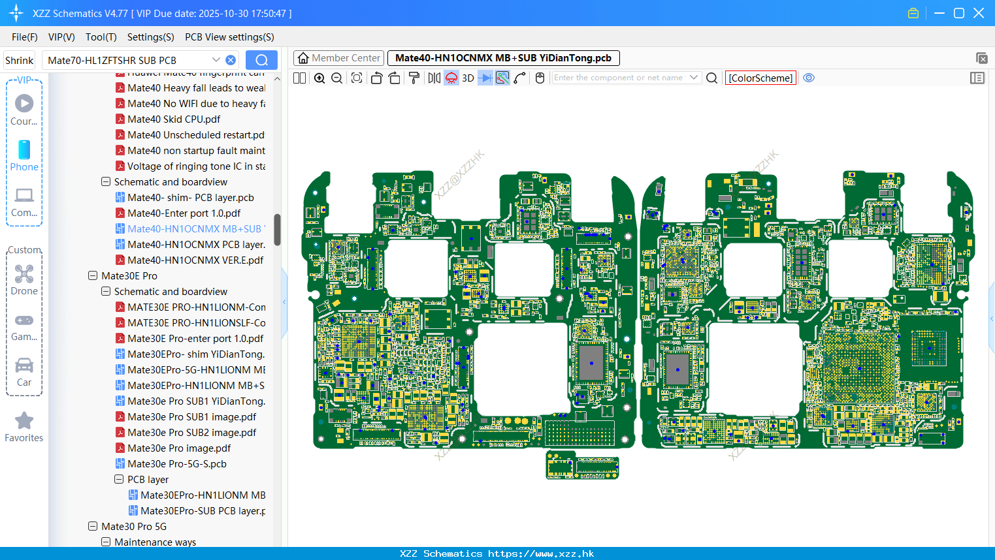The image size is (995, 560).
Task: Collapse the Maintenance ways folder
Action: pos(106,542)
